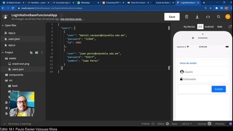Open project info icon next to title
The image size is (233, 131).
click(61, 15)
